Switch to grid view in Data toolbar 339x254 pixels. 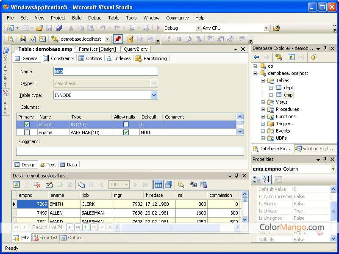coord(158,185)
